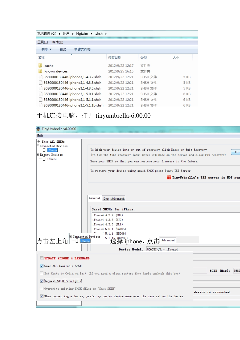This screenshot has width=240, height=340.
Task: Untick Save ALL Available SHSH checkbox
Action: coord(42,266)
